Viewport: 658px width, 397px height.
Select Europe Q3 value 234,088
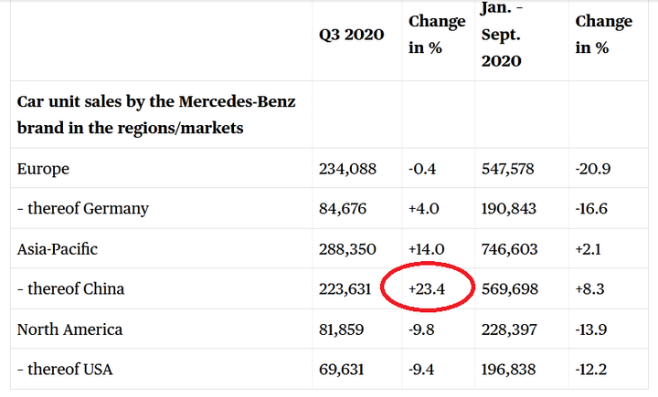coord(347,169)
